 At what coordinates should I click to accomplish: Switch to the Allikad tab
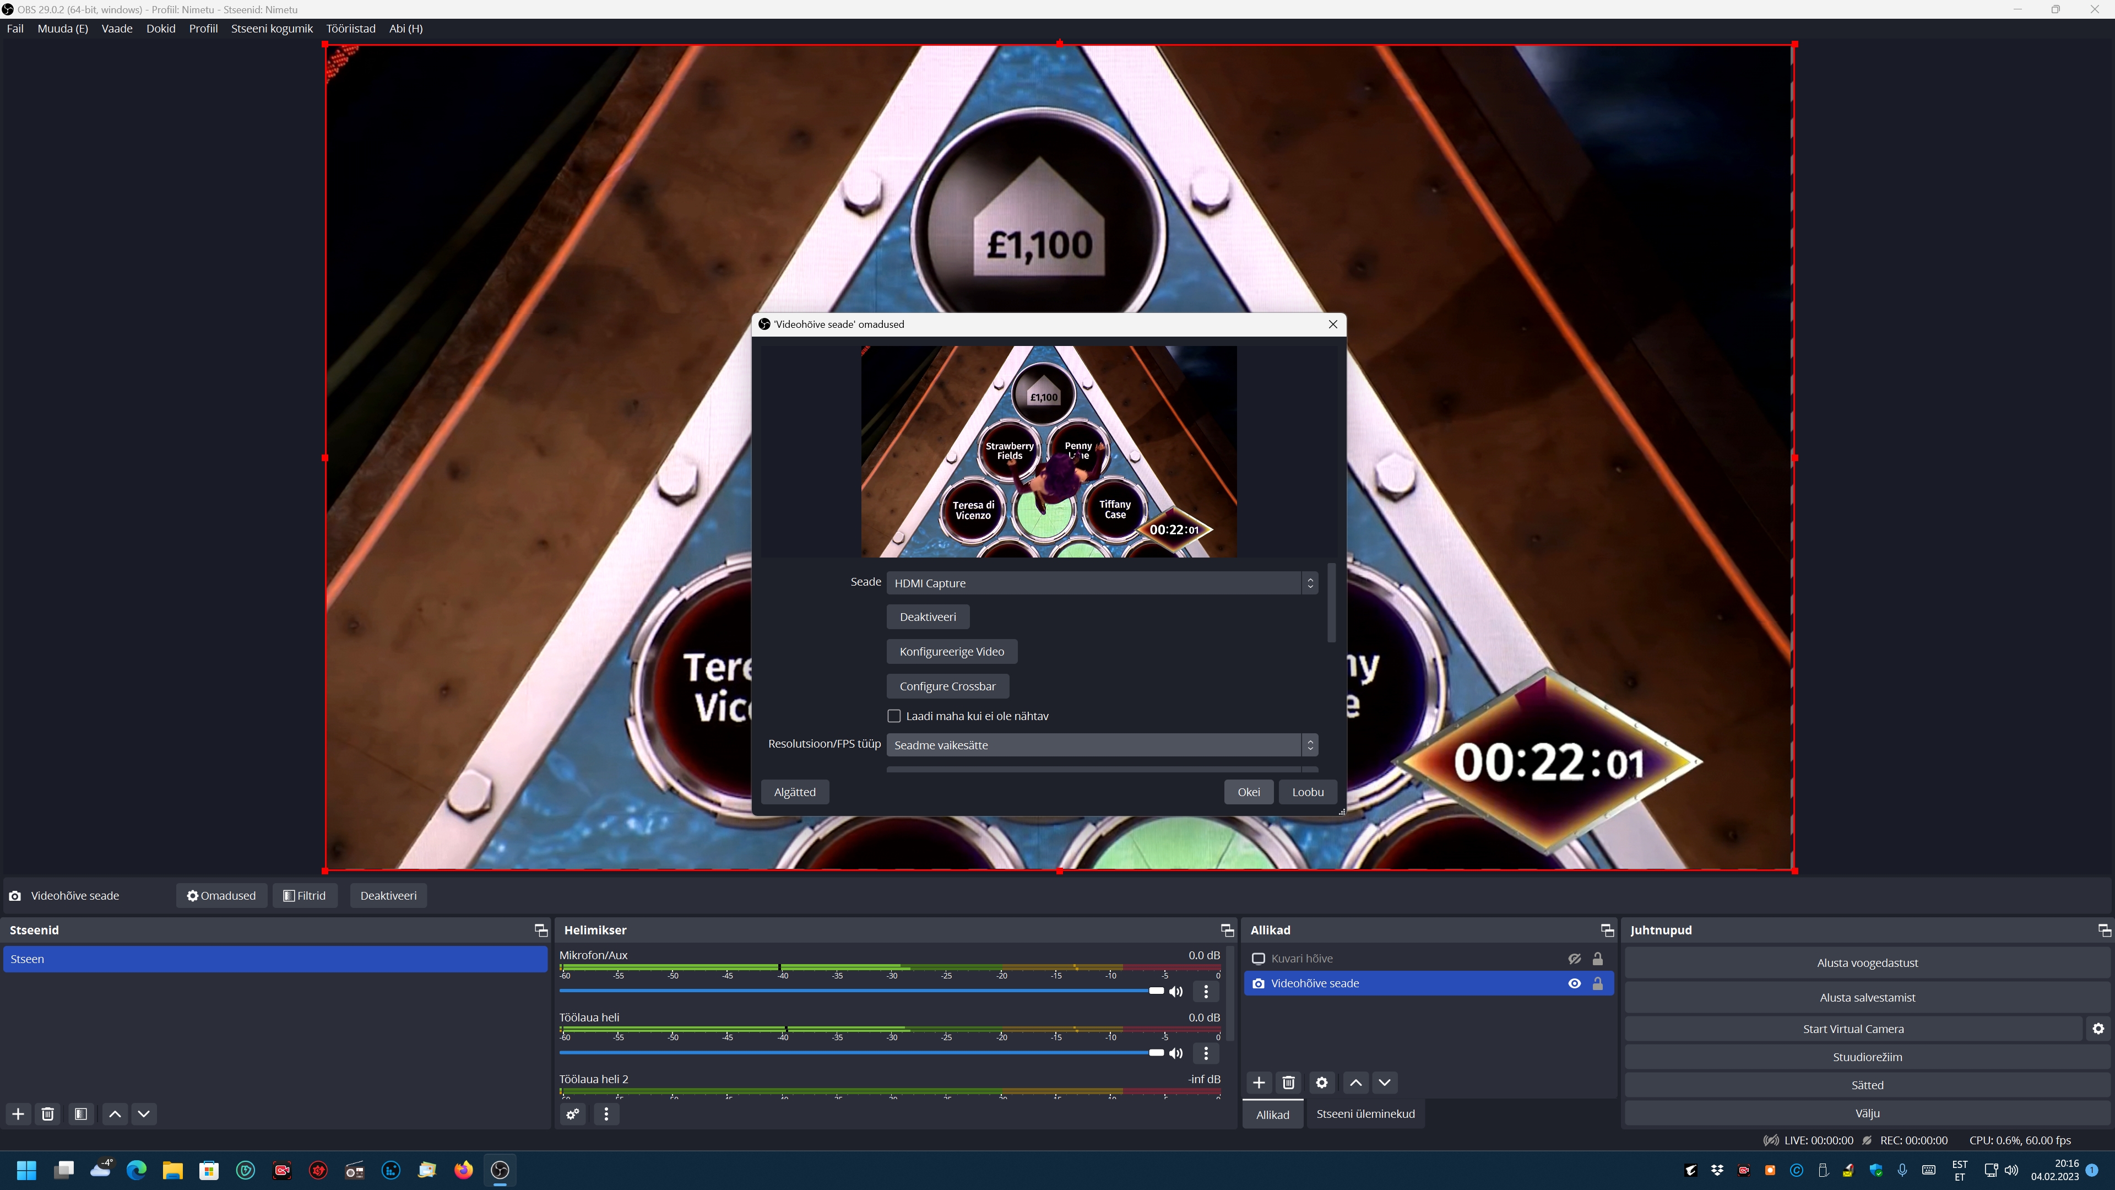[x=1272, y=1115]
